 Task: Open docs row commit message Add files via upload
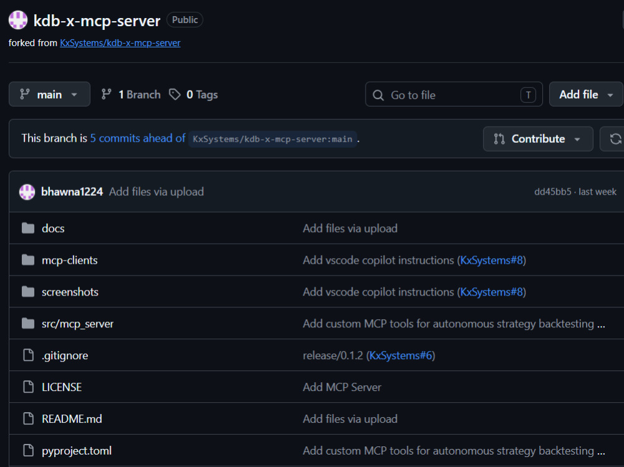(350, 228)
